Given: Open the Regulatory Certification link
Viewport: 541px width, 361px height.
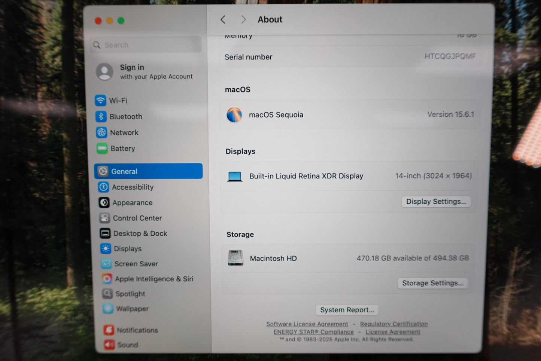Looking at the screenshot, I should (393, 324).
